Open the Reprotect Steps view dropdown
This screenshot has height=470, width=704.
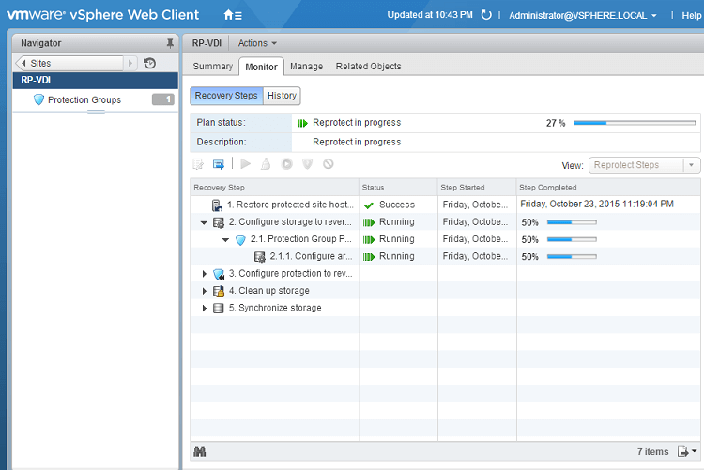pos(644,165)
